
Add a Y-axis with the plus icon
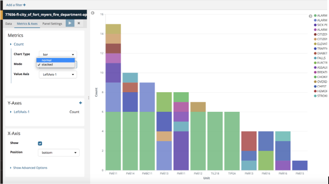(x=80, y=103)
